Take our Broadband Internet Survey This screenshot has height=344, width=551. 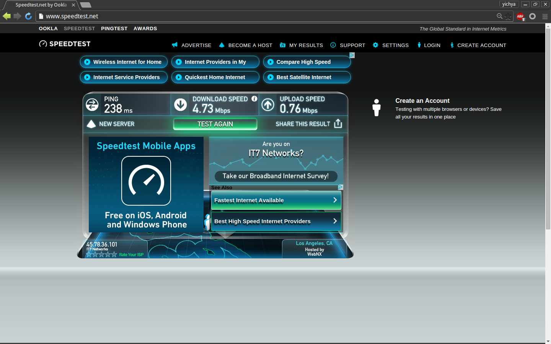pyautogui.click(x=276, y=176)
